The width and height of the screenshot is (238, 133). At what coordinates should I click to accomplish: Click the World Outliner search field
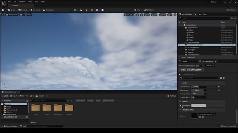click(x=205, y=18)
